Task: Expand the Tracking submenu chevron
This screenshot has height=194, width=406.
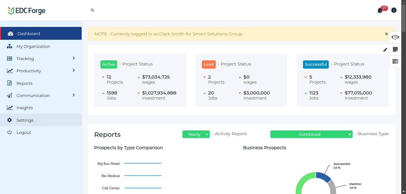Action: coord(74,58)
